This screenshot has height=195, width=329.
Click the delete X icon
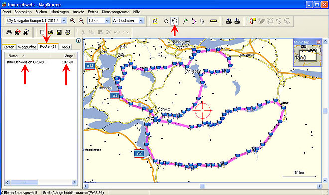click(108, 32)
